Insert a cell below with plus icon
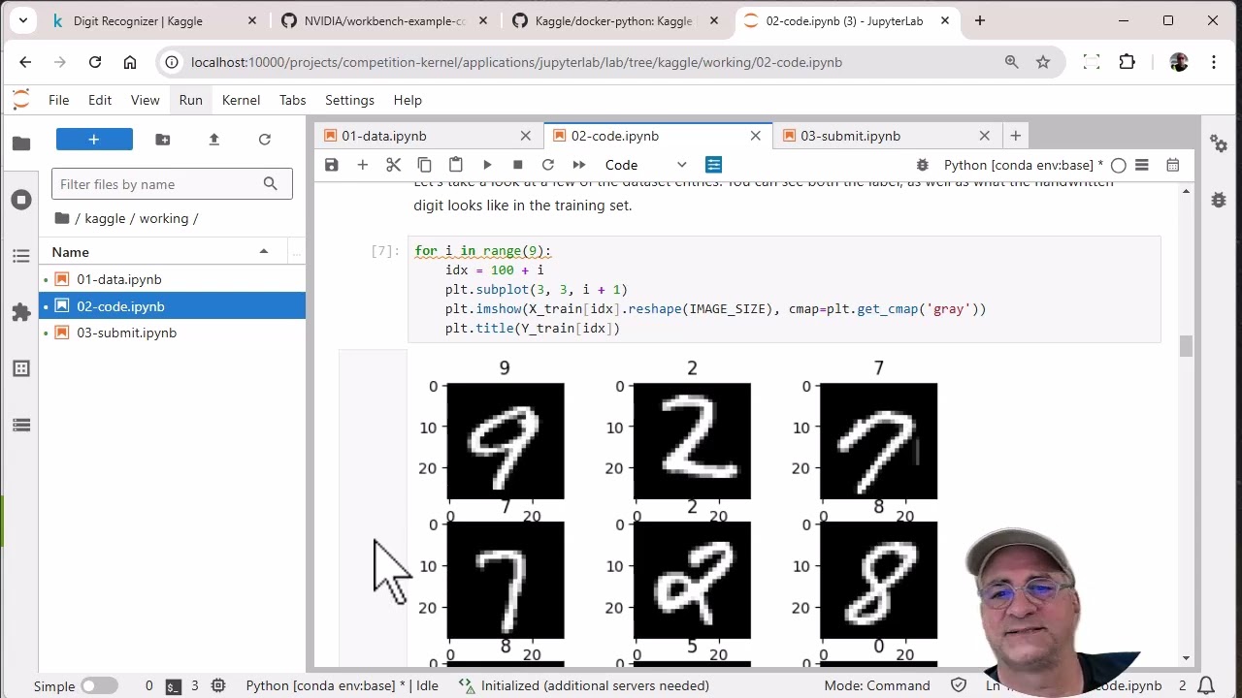 [x=363, y=165]
